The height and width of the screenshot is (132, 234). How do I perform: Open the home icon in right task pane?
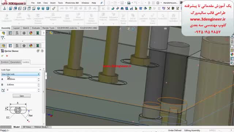point(232,37)
